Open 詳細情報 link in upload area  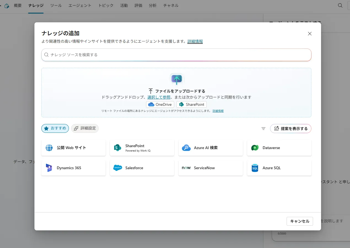point(218,111)
